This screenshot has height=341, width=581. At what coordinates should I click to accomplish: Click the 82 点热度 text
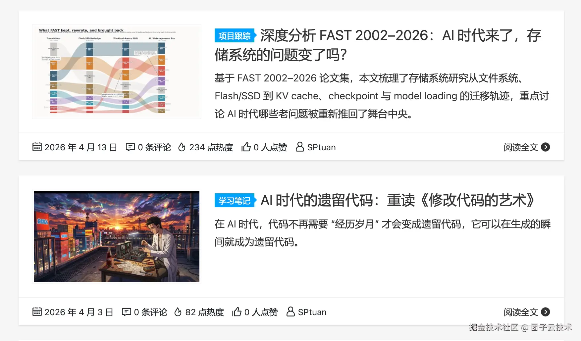[204, 312]
